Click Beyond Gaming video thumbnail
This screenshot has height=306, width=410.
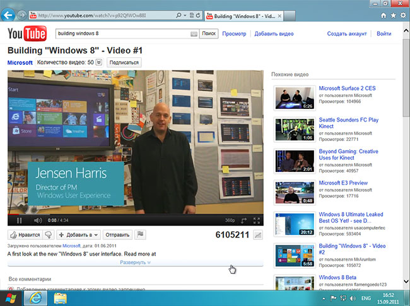click(x=295, y=161)
